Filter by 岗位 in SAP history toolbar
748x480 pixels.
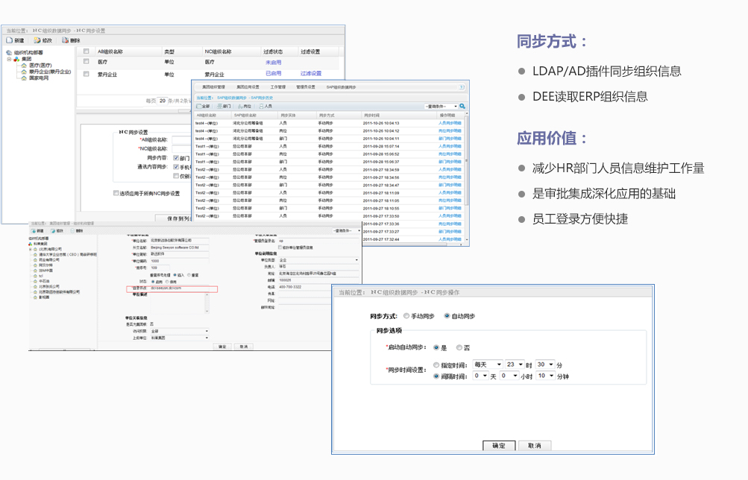(x=245, y=107)
